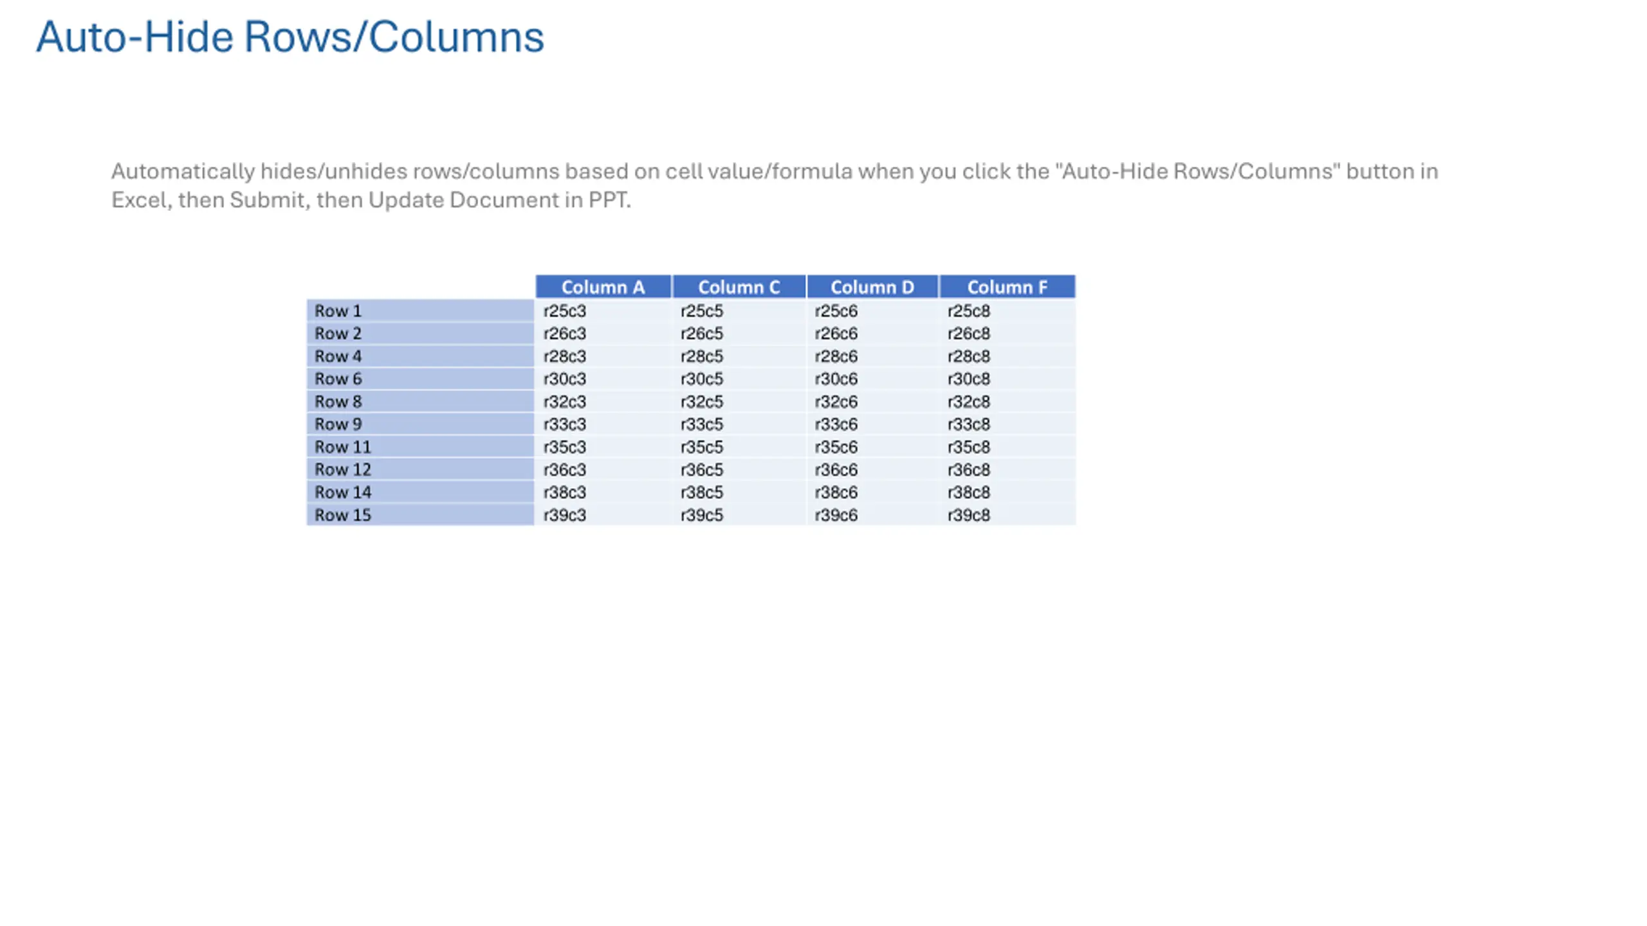This screenshot has height=926, width=1647.
Task: Select cell r28c3
Action: [x=603, y=356]
